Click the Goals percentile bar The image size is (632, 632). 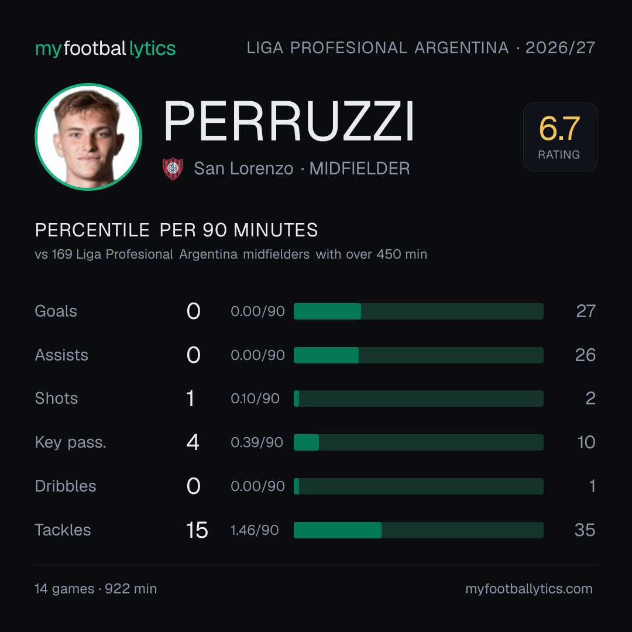(418, 311)
